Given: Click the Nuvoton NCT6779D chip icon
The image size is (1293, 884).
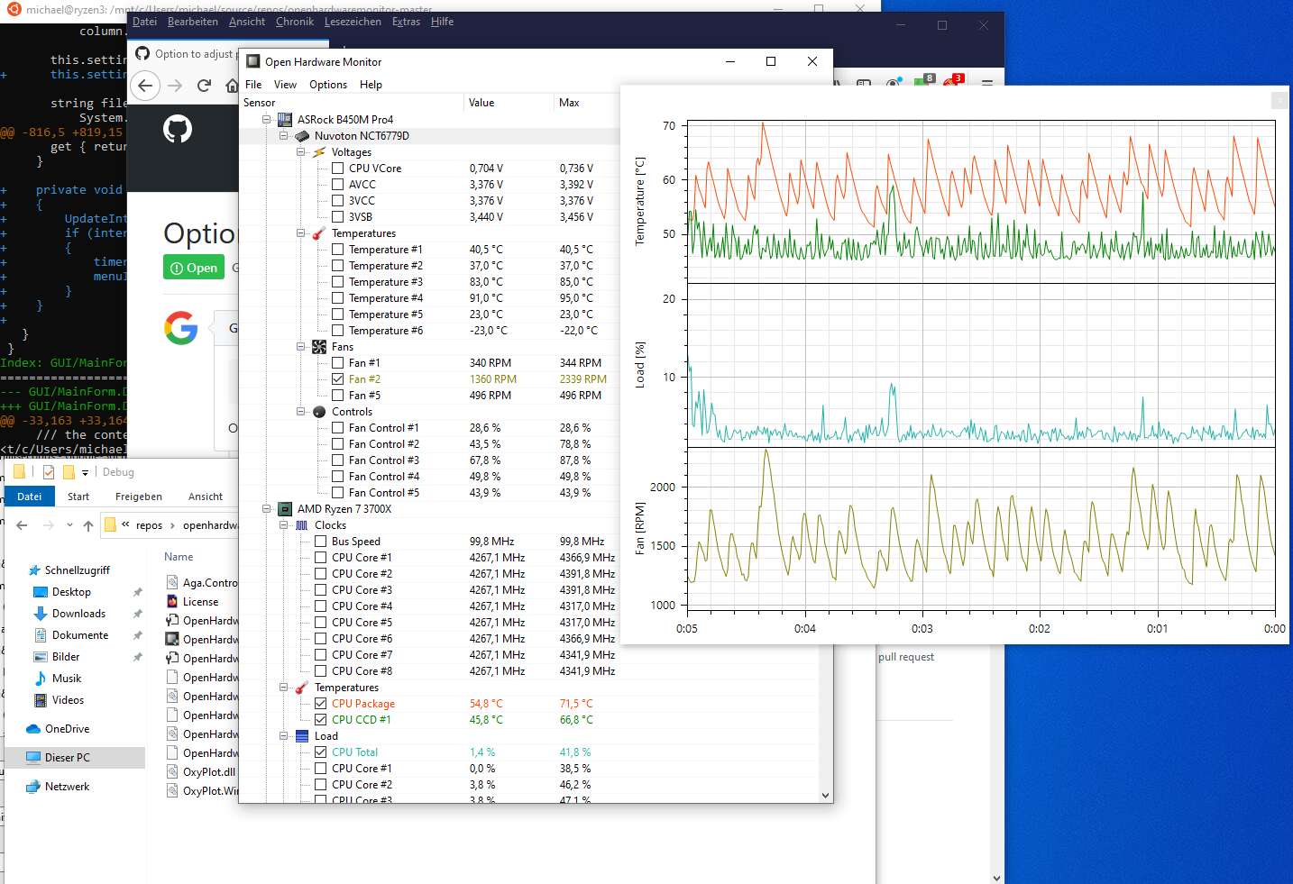Looking at the screenshot, I should (301, 135).
